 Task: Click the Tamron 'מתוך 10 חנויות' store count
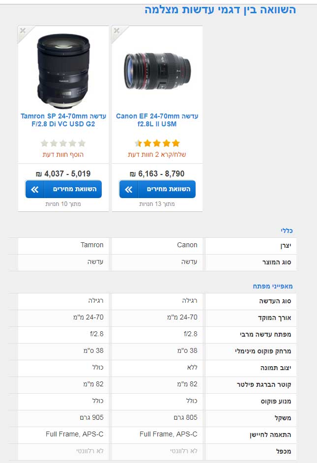63,203
